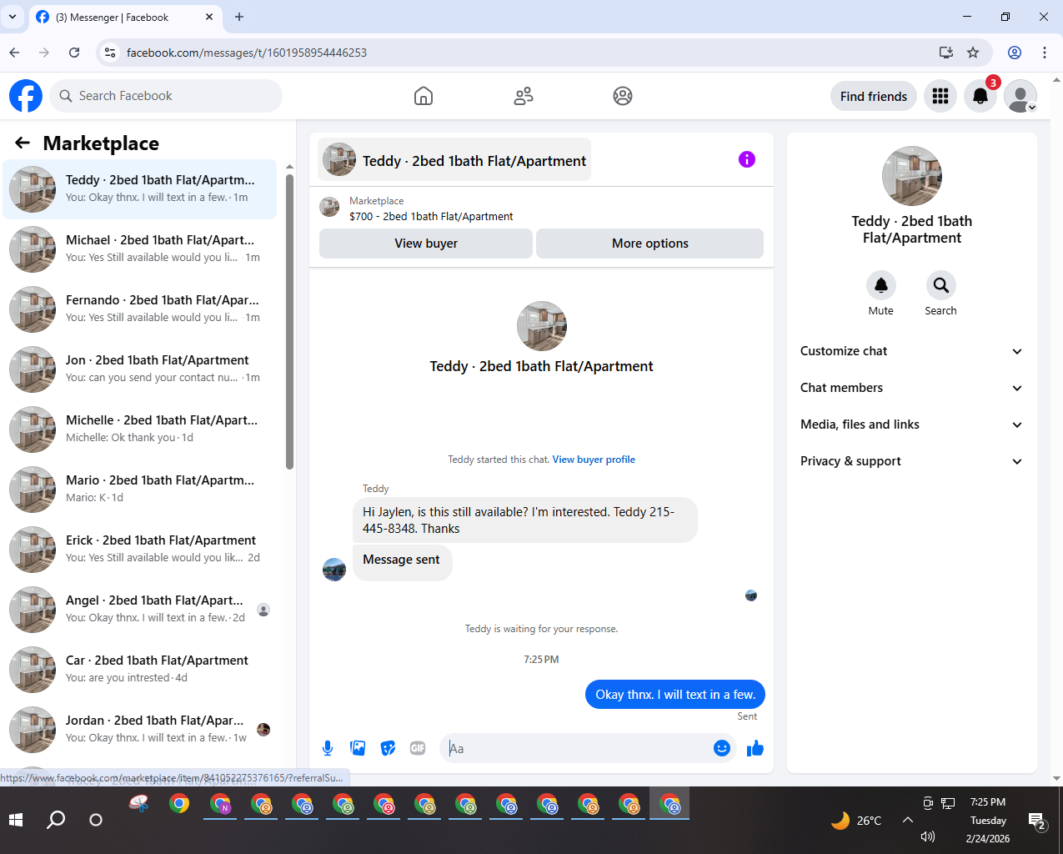Open Task View circle on taskbar
Image resolution: width=1063 pixels, height=854 pixels.
(x=96, y=820)
